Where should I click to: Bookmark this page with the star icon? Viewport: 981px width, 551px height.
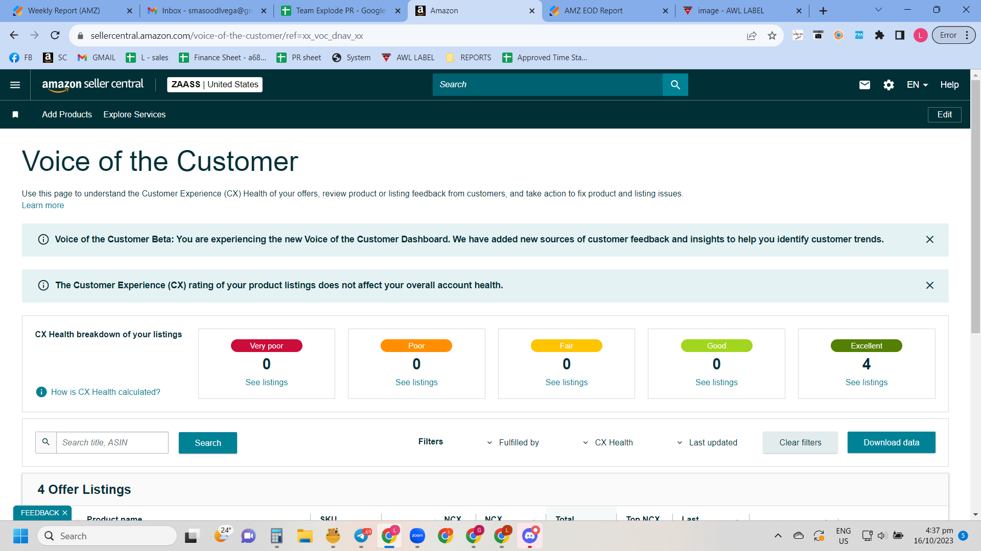pos(772,36)
